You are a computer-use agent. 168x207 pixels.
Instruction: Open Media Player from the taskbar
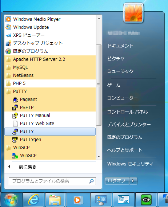coord(78,200)
